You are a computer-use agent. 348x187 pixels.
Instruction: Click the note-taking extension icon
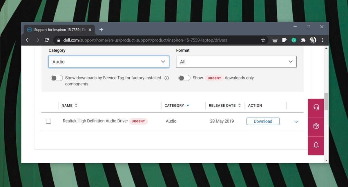coord(284,40)
